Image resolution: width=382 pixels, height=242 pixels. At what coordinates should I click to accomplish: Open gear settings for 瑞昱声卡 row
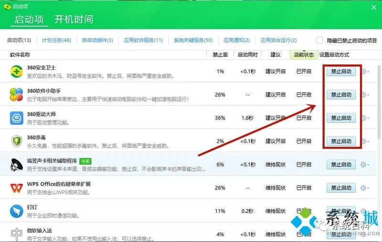pyautogui.click(x=365, y=165)
